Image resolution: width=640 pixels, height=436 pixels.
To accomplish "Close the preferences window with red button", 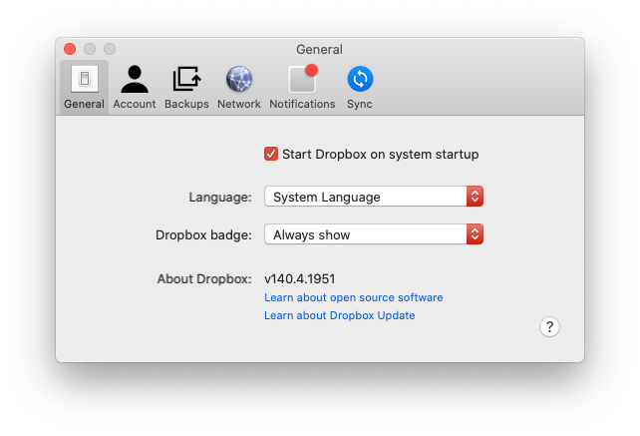I will (x=70, y=49).
